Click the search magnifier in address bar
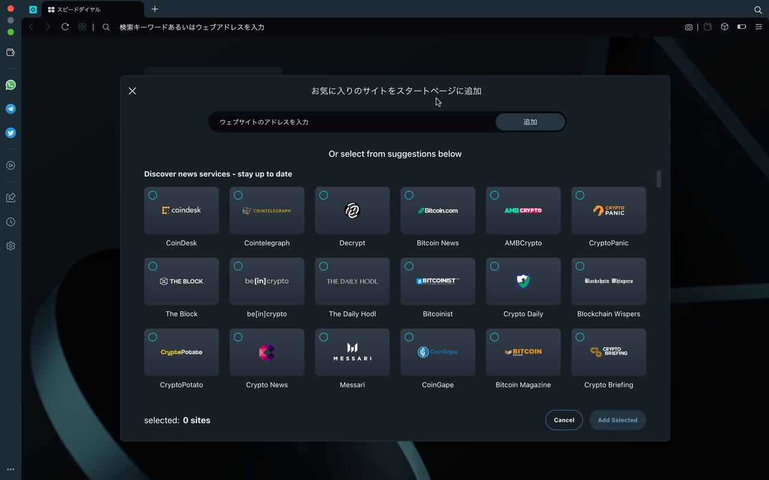This screenshot has height=480, width=769. click(106, 27)
